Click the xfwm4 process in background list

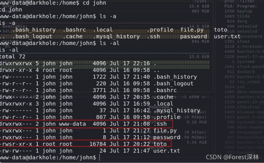click(x=243, y=42)
